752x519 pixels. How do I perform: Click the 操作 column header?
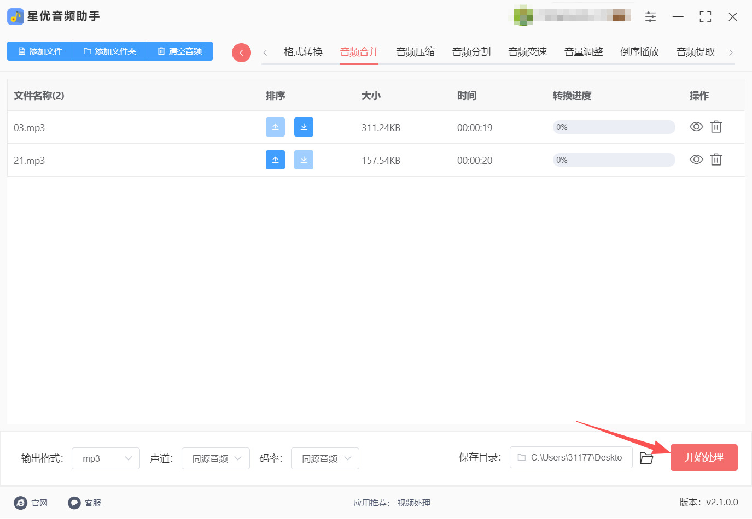click(699, 96)
